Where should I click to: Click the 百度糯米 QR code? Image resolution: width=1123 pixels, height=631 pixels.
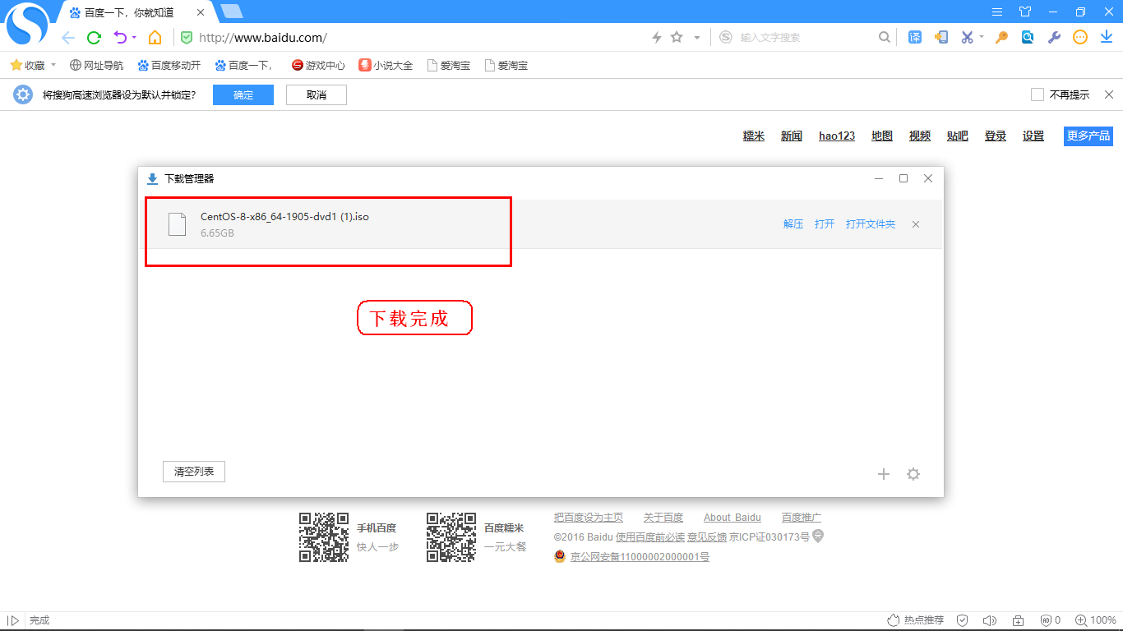click(451, 537)
